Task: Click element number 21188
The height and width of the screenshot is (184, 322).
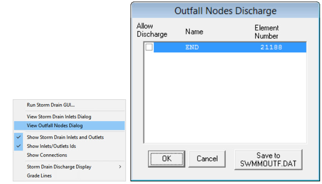Action: pos(271,47)
